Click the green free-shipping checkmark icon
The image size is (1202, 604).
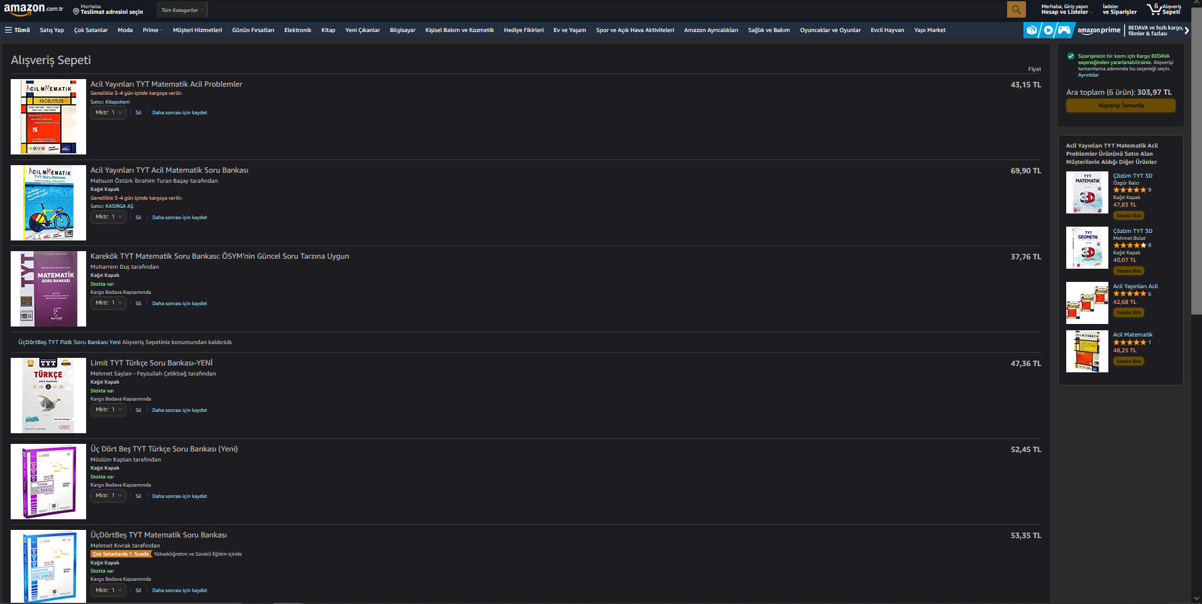[1071, 57]
